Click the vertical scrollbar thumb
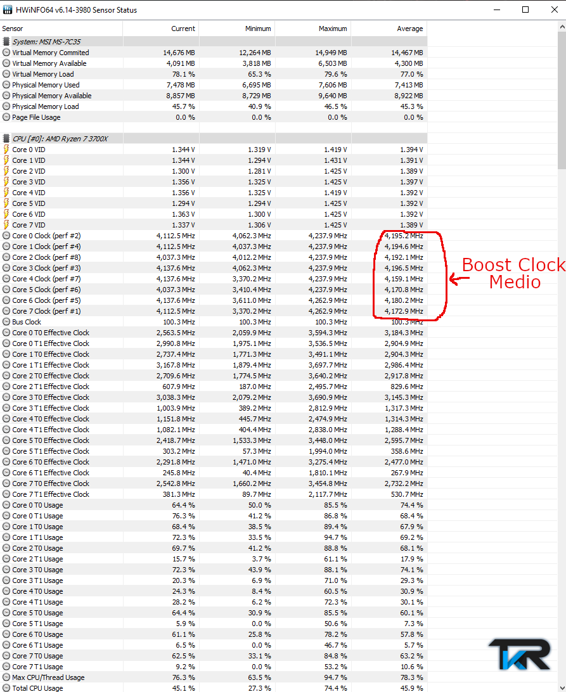The image size is (566, 692). (x=562, y=101)
